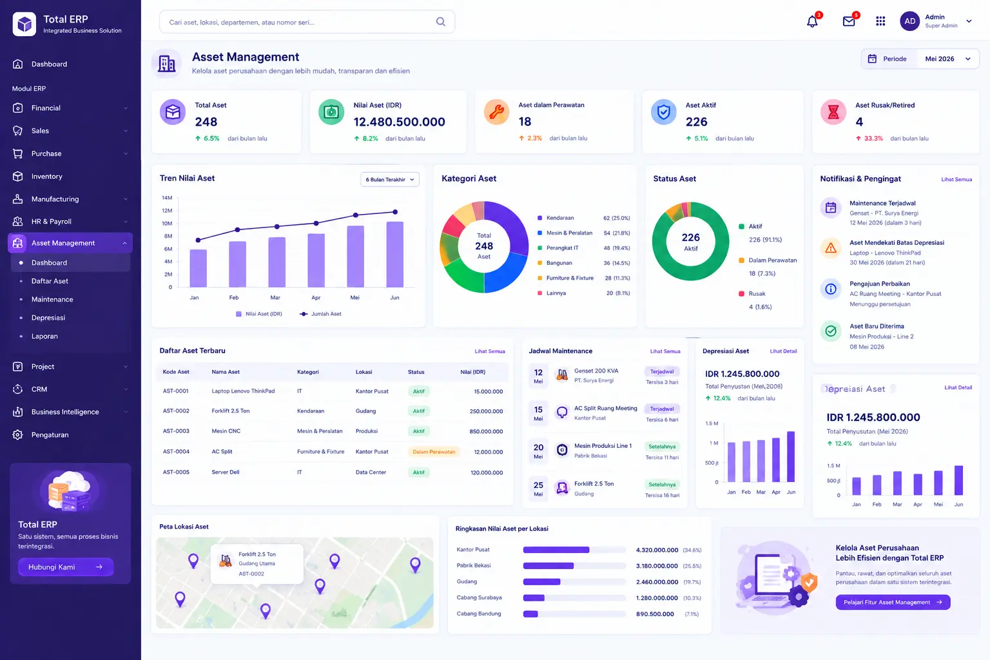Image resolution: width=990 pixels, height=660 pixels.
Task: Click Laptop Lenovo ThinkPad asset name
Action: tap(243, 391)
